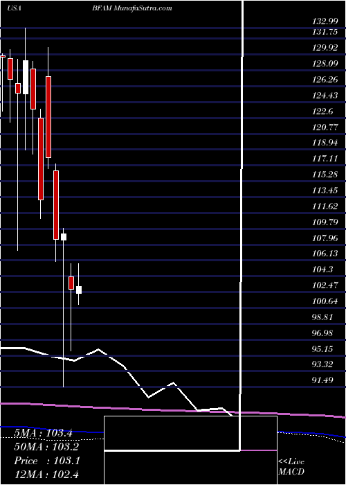Select the 102.47 axis value
The height and width of the screenshot is (485, 346).
325,285
